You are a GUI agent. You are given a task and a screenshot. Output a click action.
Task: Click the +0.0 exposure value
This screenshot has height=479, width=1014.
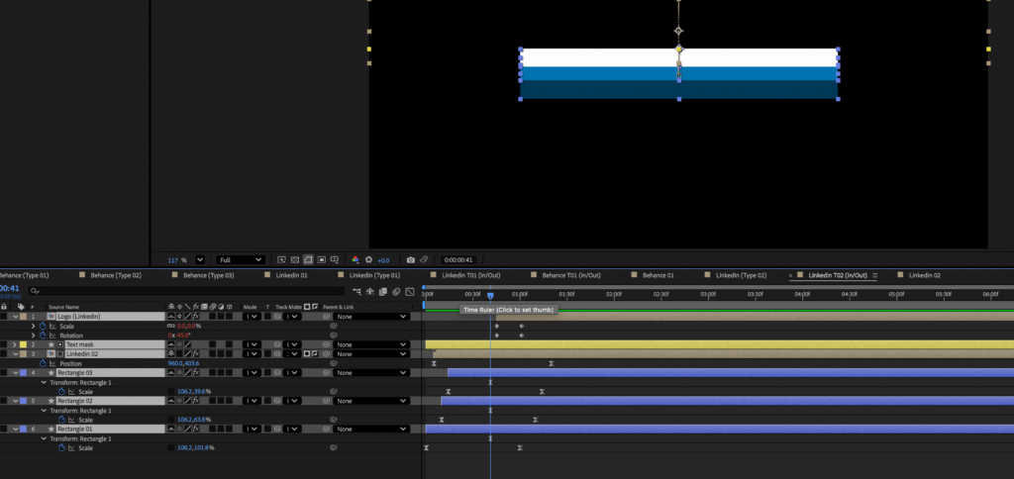(383, 260)
